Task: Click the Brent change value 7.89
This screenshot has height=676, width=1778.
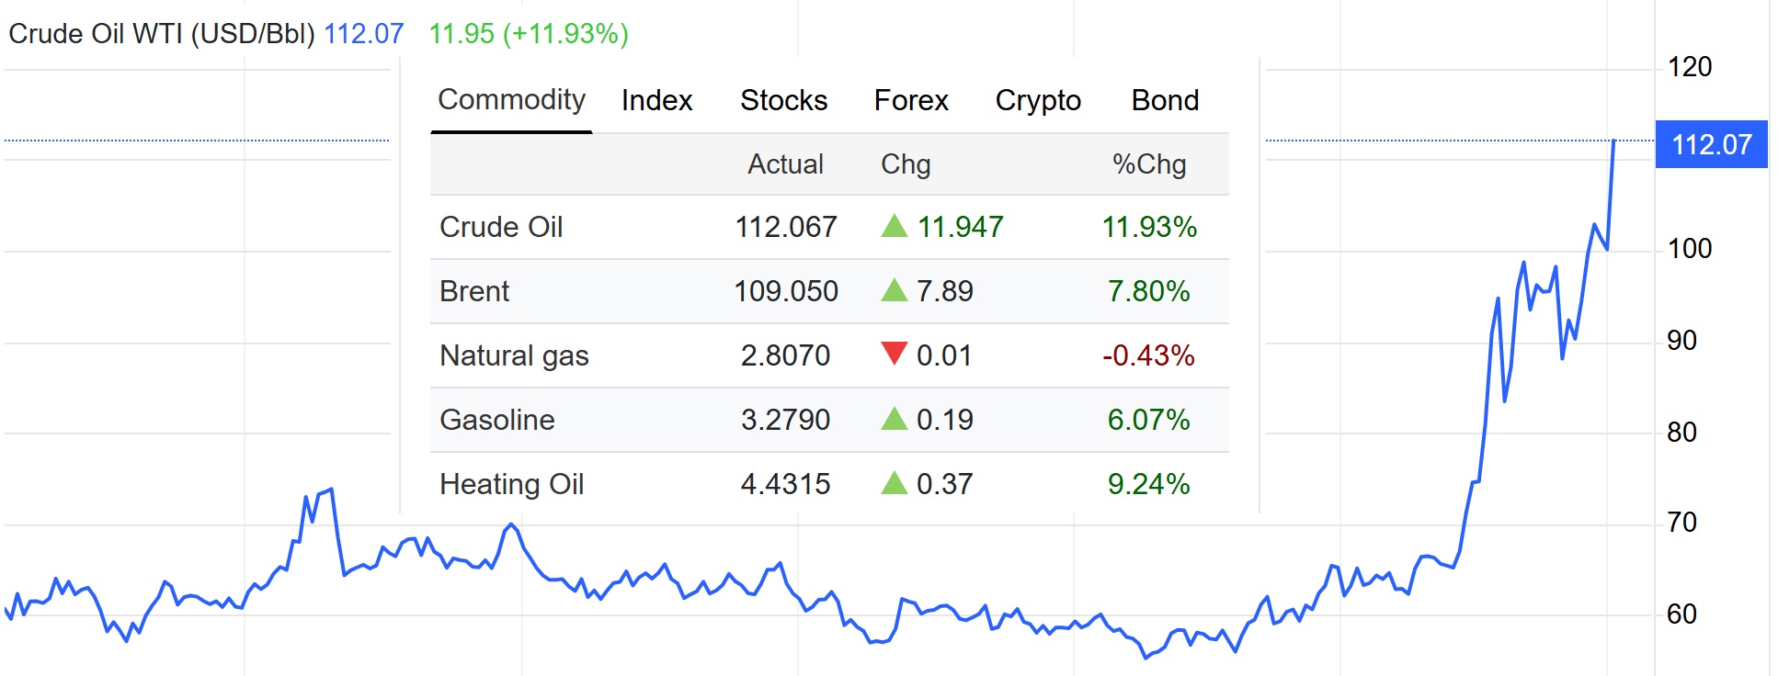Action: click(945, 291)
